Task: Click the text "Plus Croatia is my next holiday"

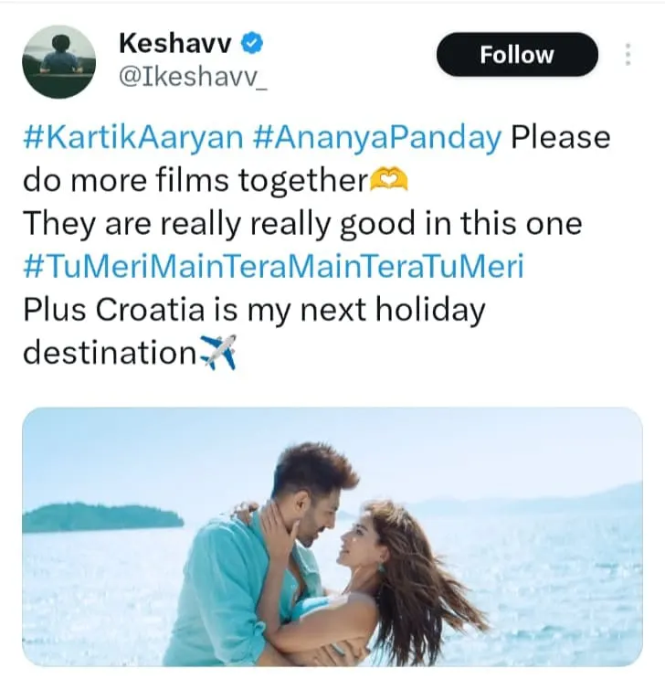Action: click(x=254, y=311)
